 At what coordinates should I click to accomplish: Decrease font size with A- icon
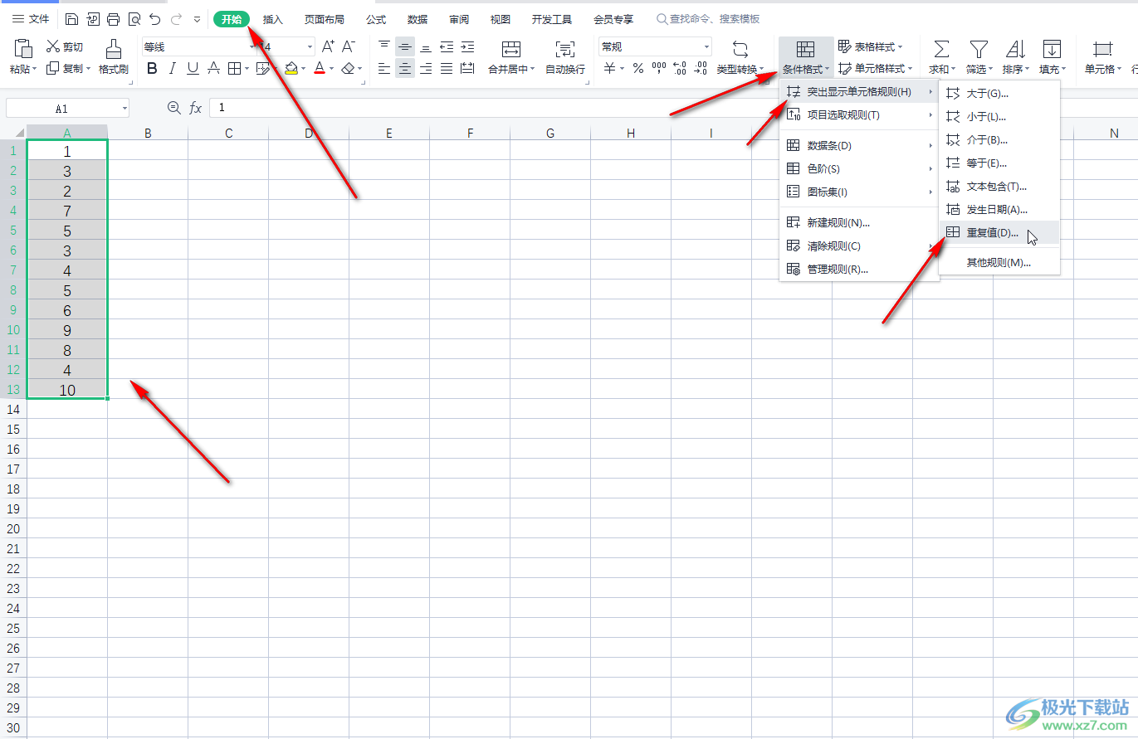pyautogui.click(x=349, y=46)
